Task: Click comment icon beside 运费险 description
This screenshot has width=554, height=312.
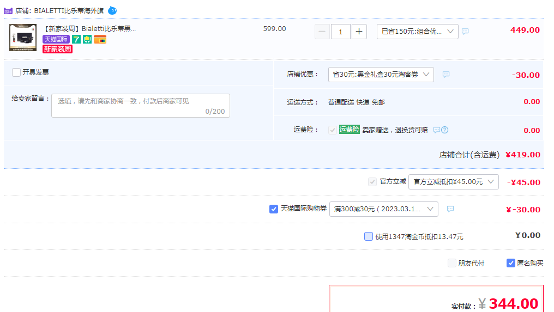Action: (x=437, y=130)
